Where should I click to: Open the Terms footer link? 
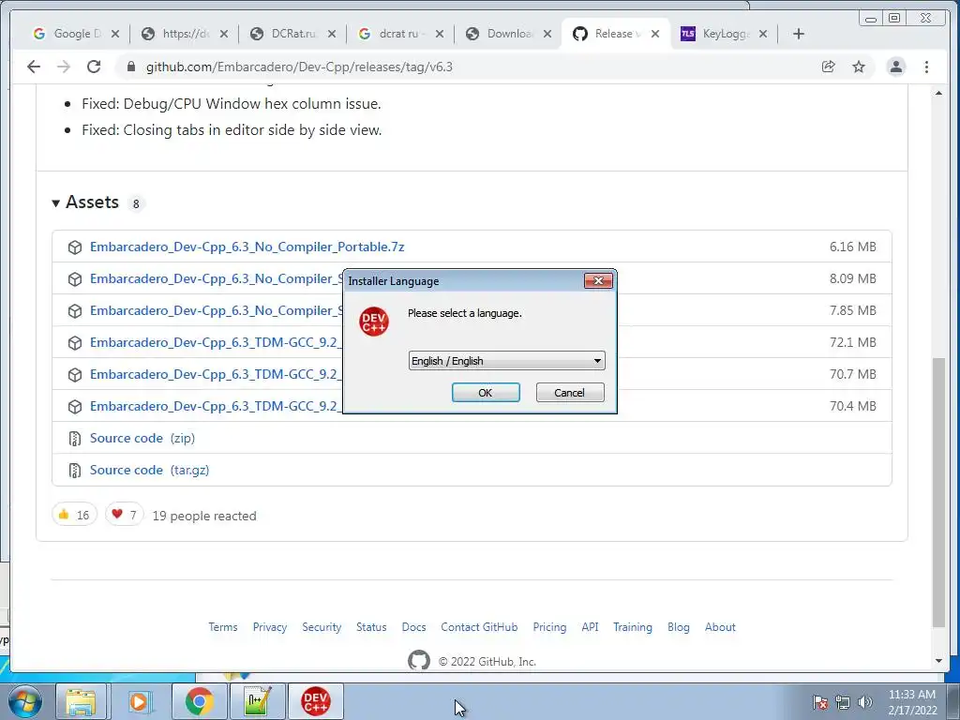223,627
